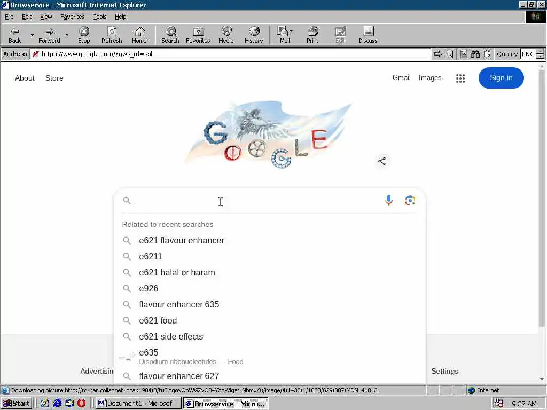This screenshot has height=410, width=547.
Task: Show the History pane
Action: (254, 35)
